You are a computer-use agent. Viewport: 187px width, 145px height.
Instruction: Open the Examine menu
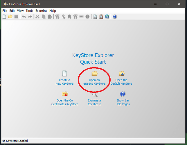coord(41,11)
